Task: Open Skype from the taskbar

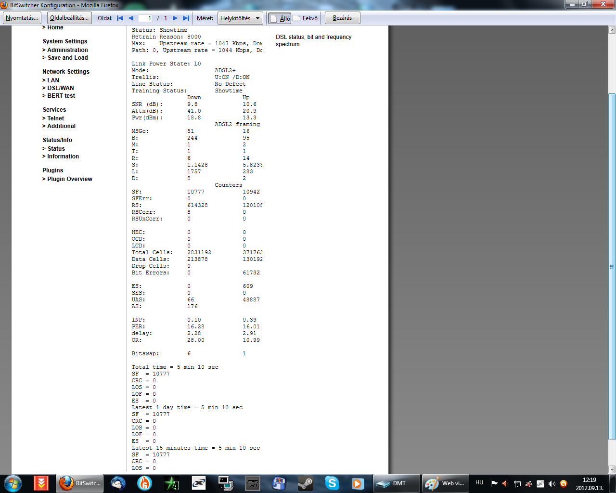Action: coord(332,483)
